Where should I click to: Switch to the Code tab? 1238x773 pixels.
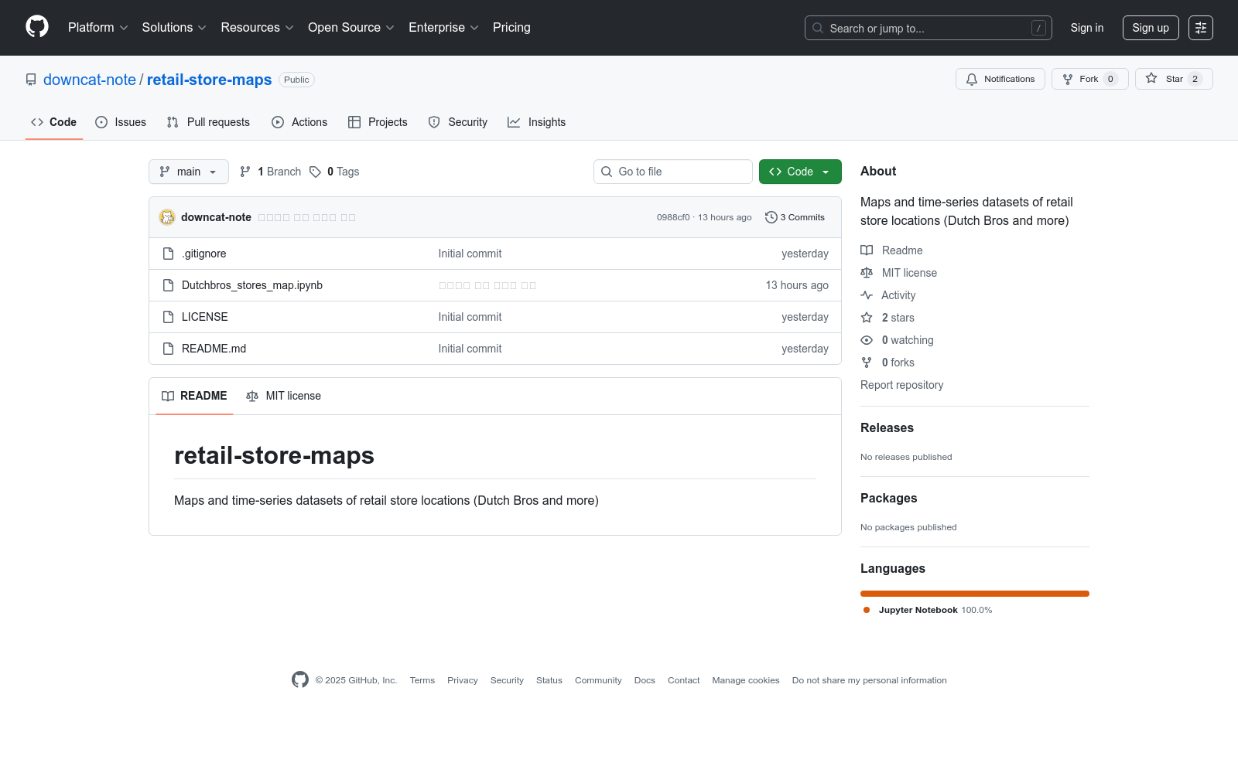pos(54,122)
